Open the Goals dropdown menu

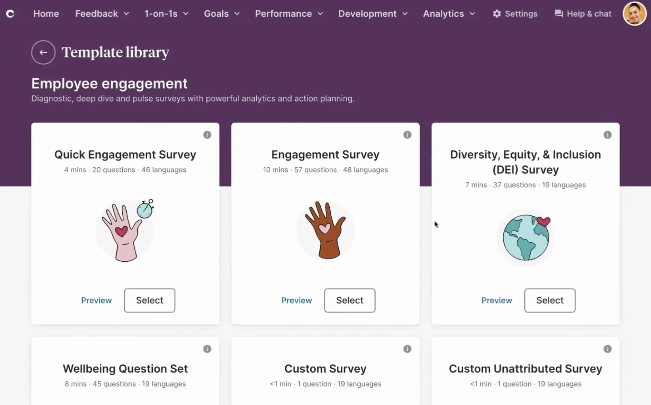pyautogui.click(x=222, y=14)
